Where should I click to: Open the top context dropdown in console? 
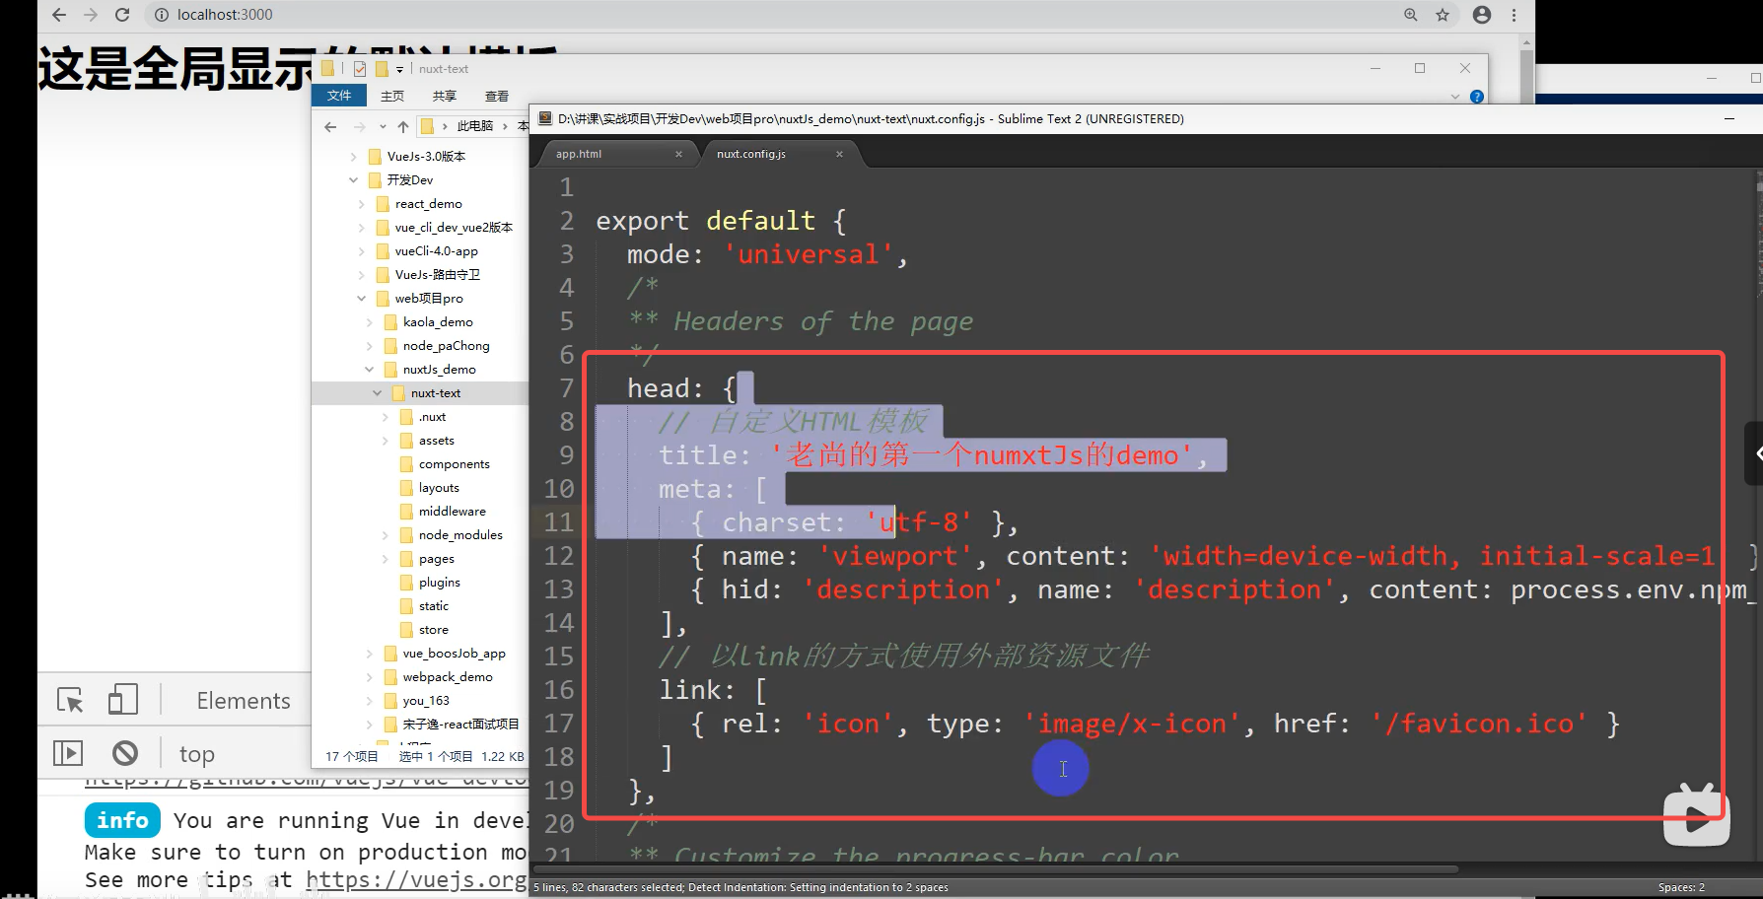coord(197,755)
